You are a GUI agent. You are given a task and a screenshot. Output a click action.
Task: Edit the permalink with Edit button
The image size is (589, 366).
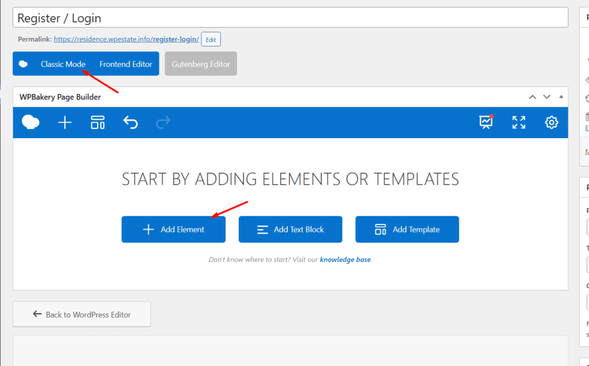click(x=211, y=40)
